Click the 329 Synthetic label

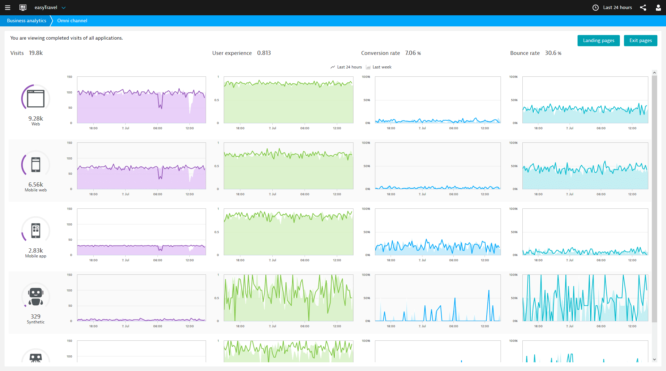coord(36,319)
